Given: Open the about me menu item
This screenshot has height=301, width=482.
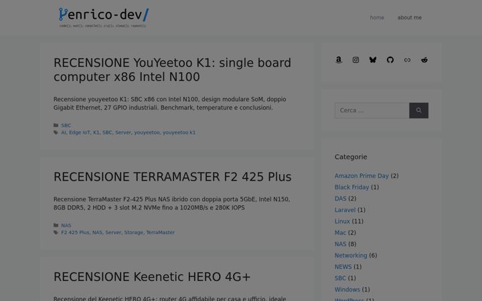Looking at the screenshot, I should click(x=410, y=17).
